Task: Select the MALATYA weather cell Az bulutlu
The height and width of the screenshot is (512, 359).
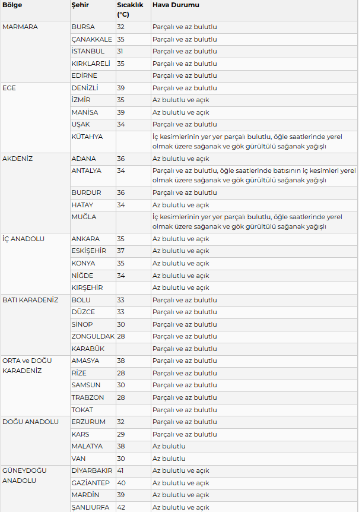Action: pyautogui.click(x=254, y=447)
